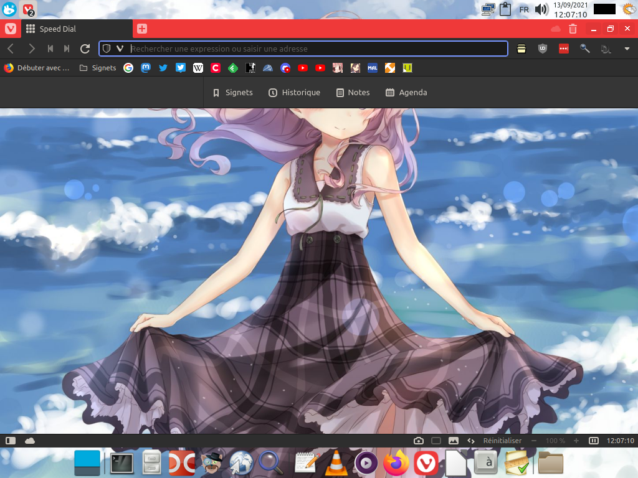
Task: Increase zoom with plus button
Action: pyautogui.click(x=576, y=441)
